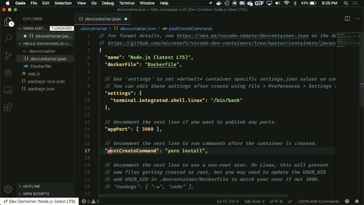Open the Debug view in activity bar

tap(8, 73)
